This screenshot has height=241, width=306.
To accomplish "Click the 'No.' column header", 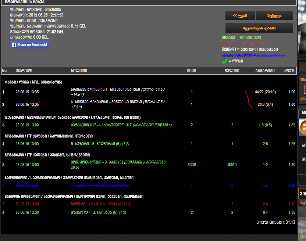I will [5, 71].
